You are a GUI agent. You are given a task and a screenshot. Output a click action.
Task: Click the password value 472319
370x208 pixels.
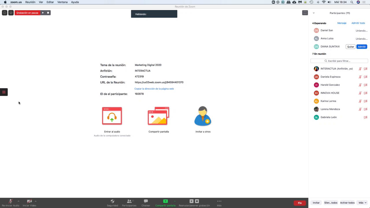pyautogui.click(x=139, y=77)
